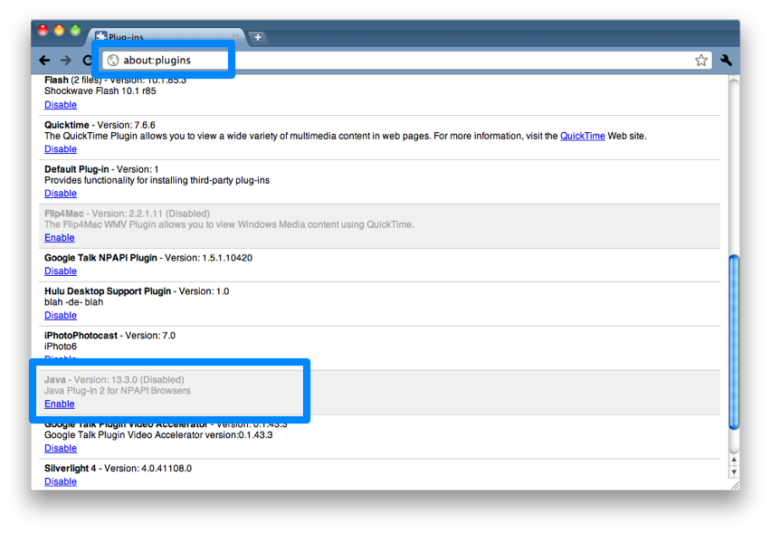Image resolution: width=771 pixels, height=533 pixels.
Task: Click the blah -de- blah description
Action: 74,302
